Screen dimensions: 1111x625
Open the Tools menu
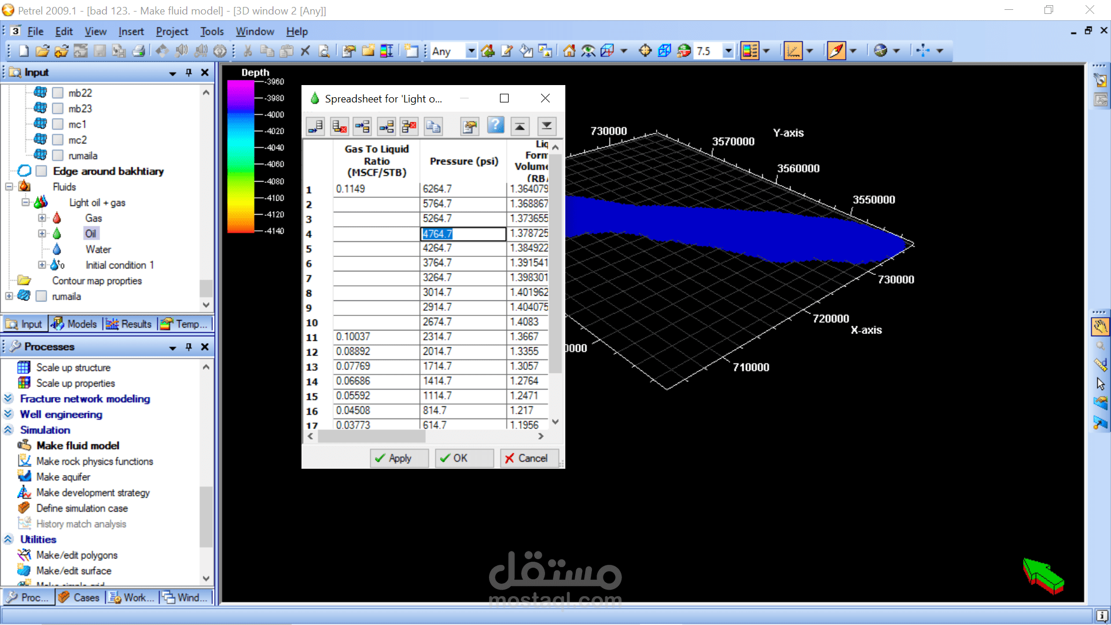pyautogui.click(x=212, y=31)
